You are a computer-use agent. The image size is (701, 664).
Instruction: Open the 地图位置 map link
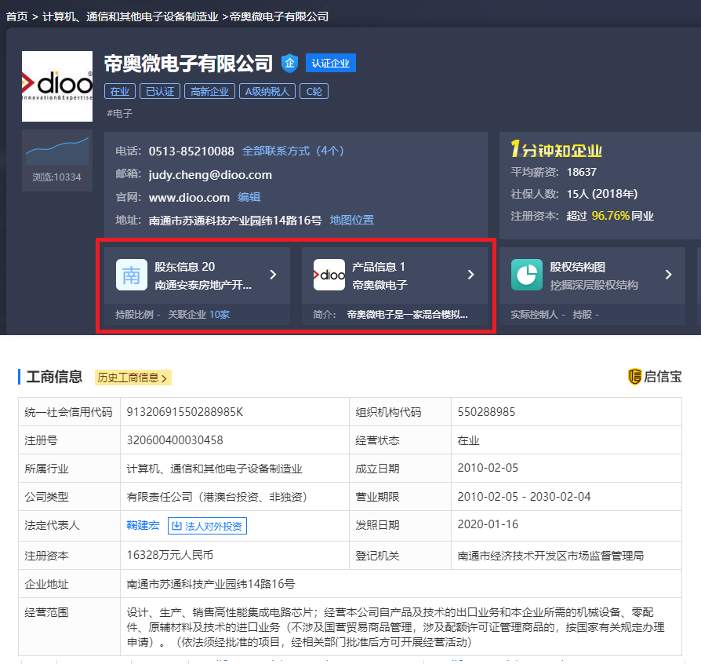[x=352, y=220]
